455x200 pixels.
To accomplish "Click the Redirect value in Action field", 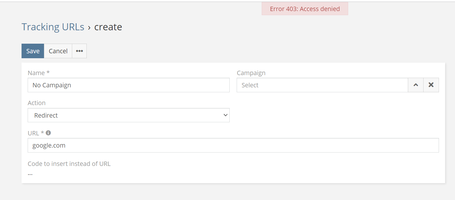I will [46, 115].
